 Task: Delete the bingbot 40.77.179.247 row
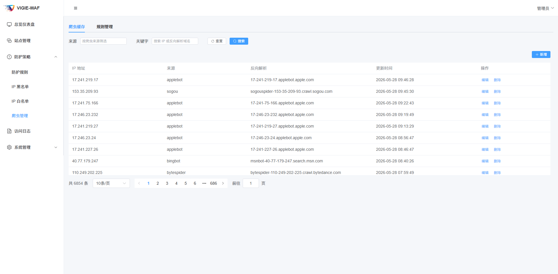497,161
